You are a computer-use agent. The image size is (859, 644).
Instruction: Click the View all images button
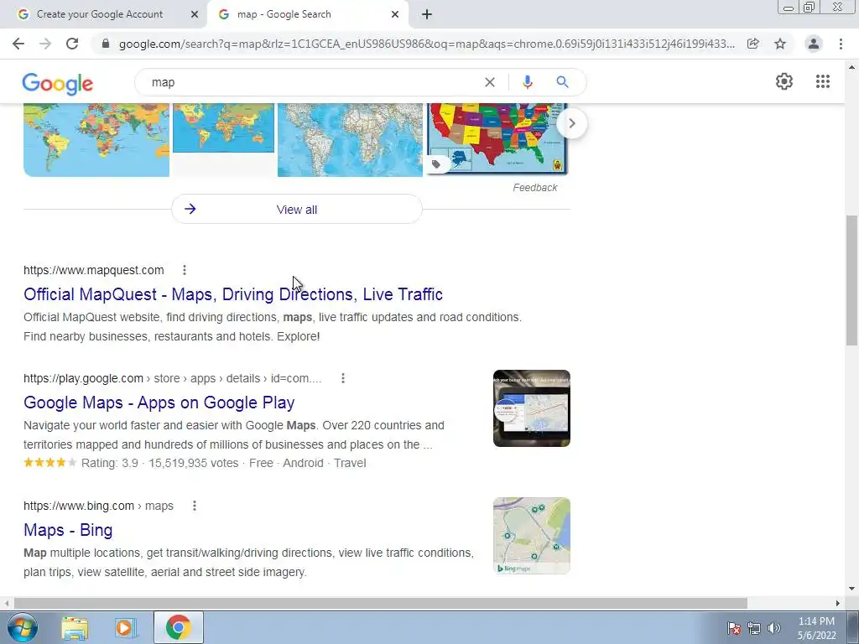[x=297, y=209]
